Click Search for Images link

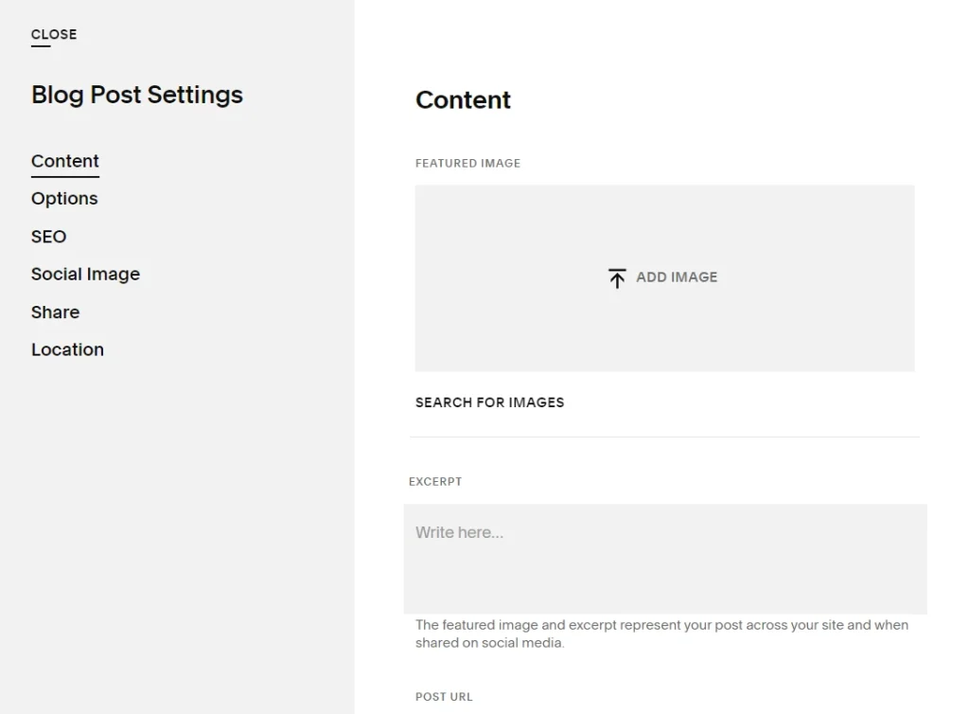coord(489,402)
